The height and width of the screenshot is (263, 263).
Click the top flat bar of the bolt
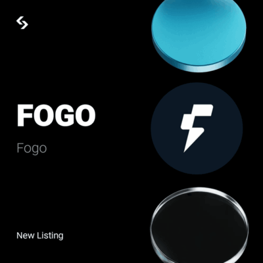201,110
